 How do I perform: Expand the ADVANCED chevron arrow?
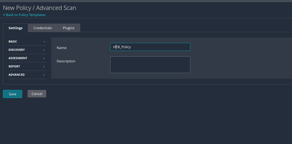click(44, 75)
